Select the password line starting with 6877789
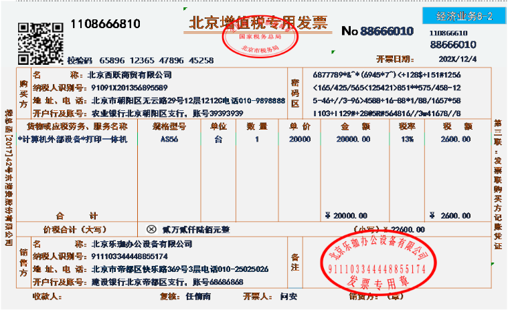Viewport: 508px width, 310px height. [387, 75]
